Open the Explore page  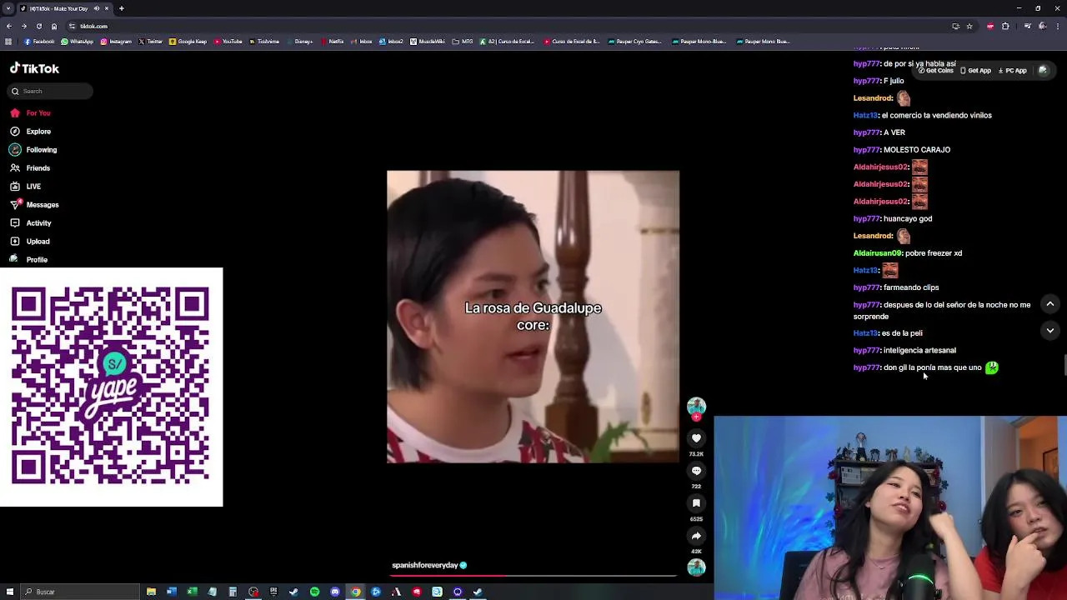[30, 132]
